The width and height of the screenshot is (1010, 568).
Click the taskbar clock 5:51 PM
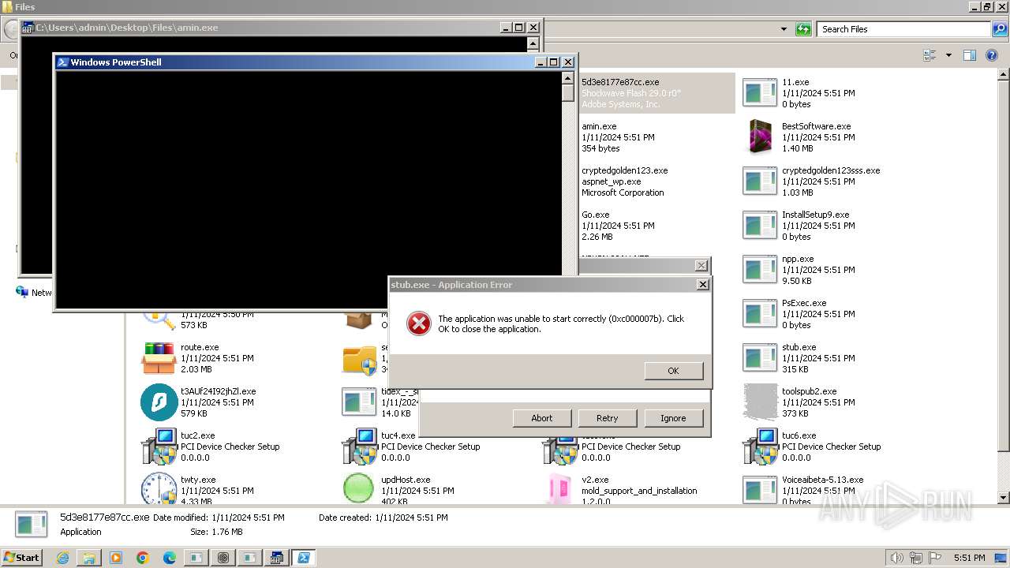tap(970, 558)
